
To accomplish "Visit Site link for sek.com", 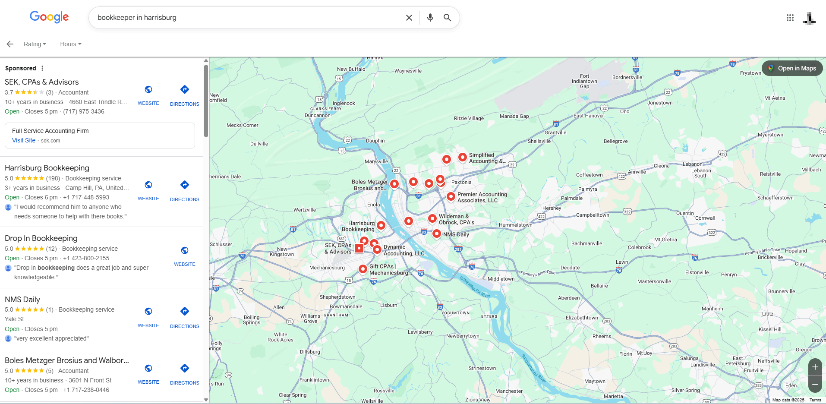I will tap(24, 140).
